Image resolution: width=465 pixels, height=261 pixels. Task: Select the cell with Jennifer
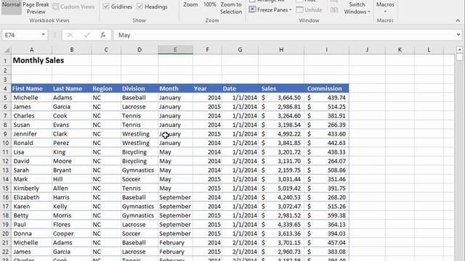click(x=31, y=133)
